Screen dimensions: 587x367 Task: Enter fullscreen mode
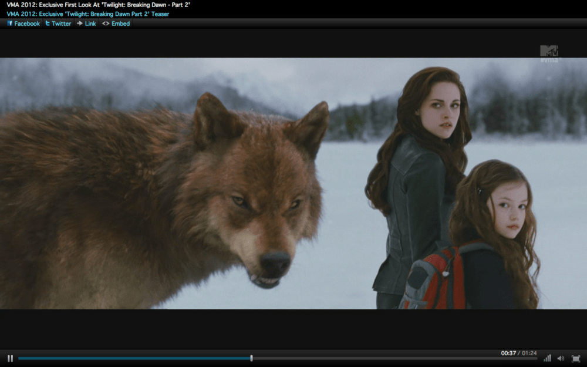[x=575, y=358]
